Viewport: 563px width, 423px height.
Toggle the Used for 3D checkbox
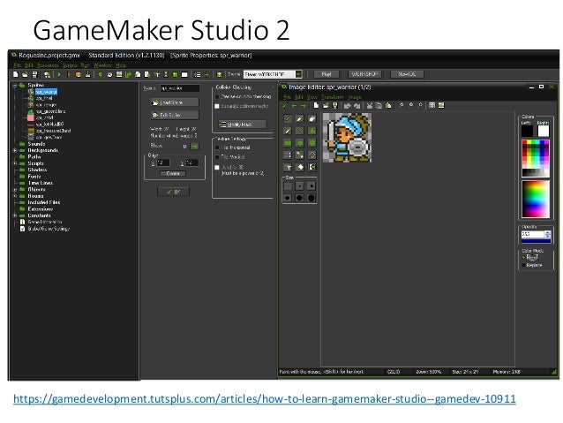tap(217, 167)
